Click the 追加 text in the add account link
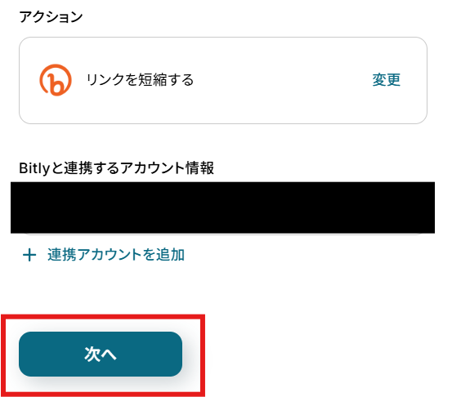461x397 pixels. coord(170,255)
